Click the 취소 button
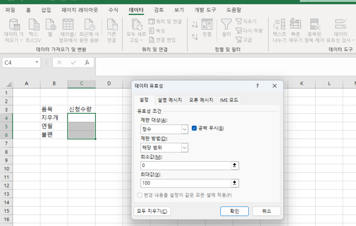The image size is (356, 226). [x=267, y=211]
